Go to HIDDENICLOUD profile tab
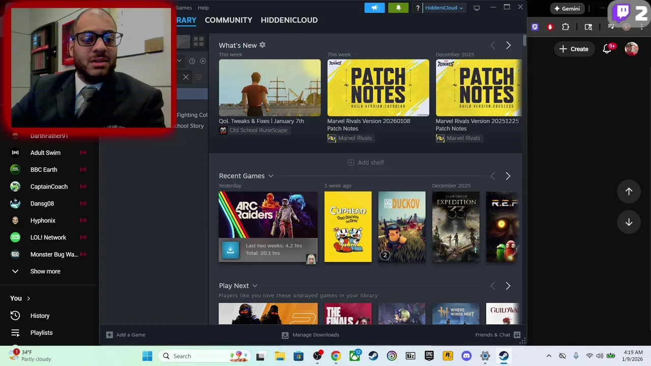The width and height of the screenshot is (651, 366). point(289,20)
